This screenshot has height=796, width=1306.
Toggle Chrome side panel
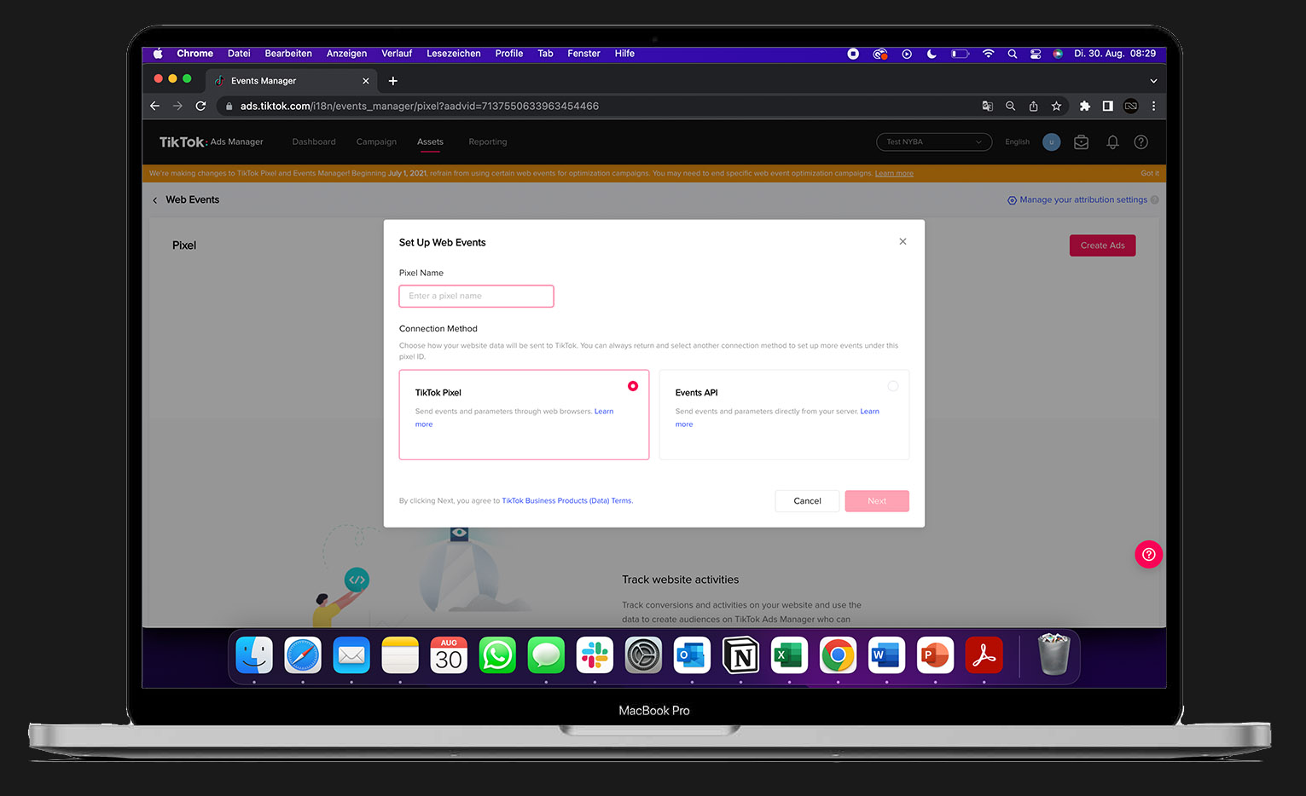[1107, 106]
